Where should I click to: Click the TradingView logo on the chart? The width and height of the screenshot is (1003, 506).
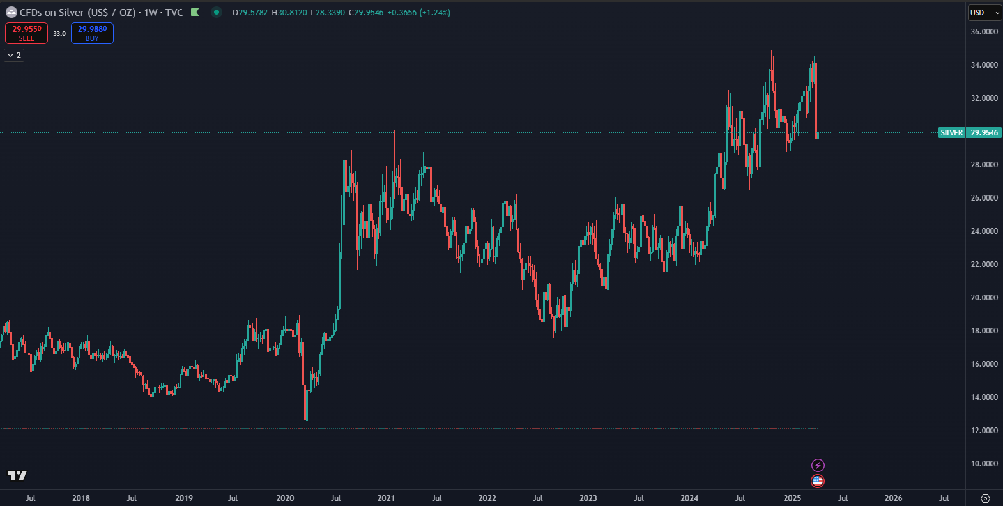[17, 475]
